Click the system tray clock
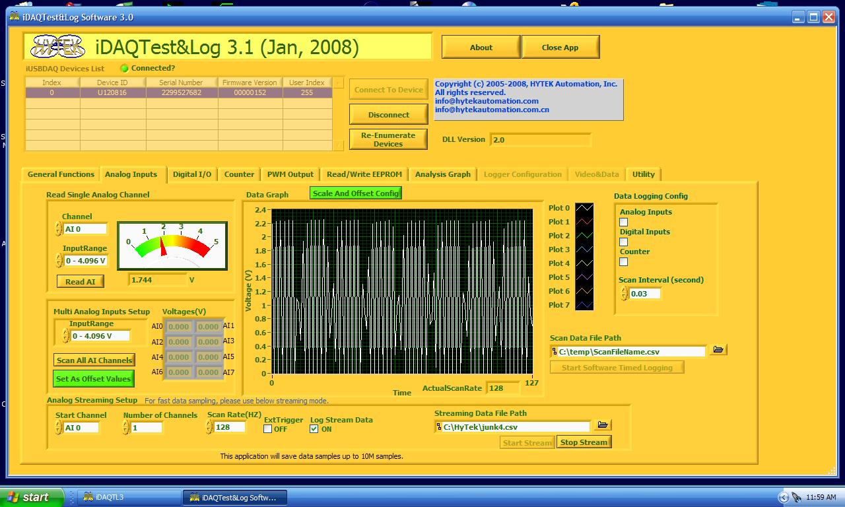Viewport: 845px width, 507px height. coord(821,497)
